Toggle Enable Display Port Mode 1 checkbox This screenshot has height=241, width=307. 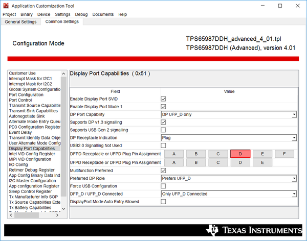163,107
